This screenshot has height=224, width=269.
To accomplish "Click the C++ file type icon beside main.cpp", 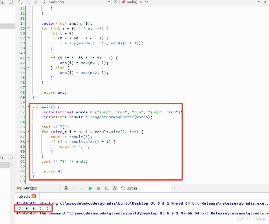I will [x=44, y=2].
